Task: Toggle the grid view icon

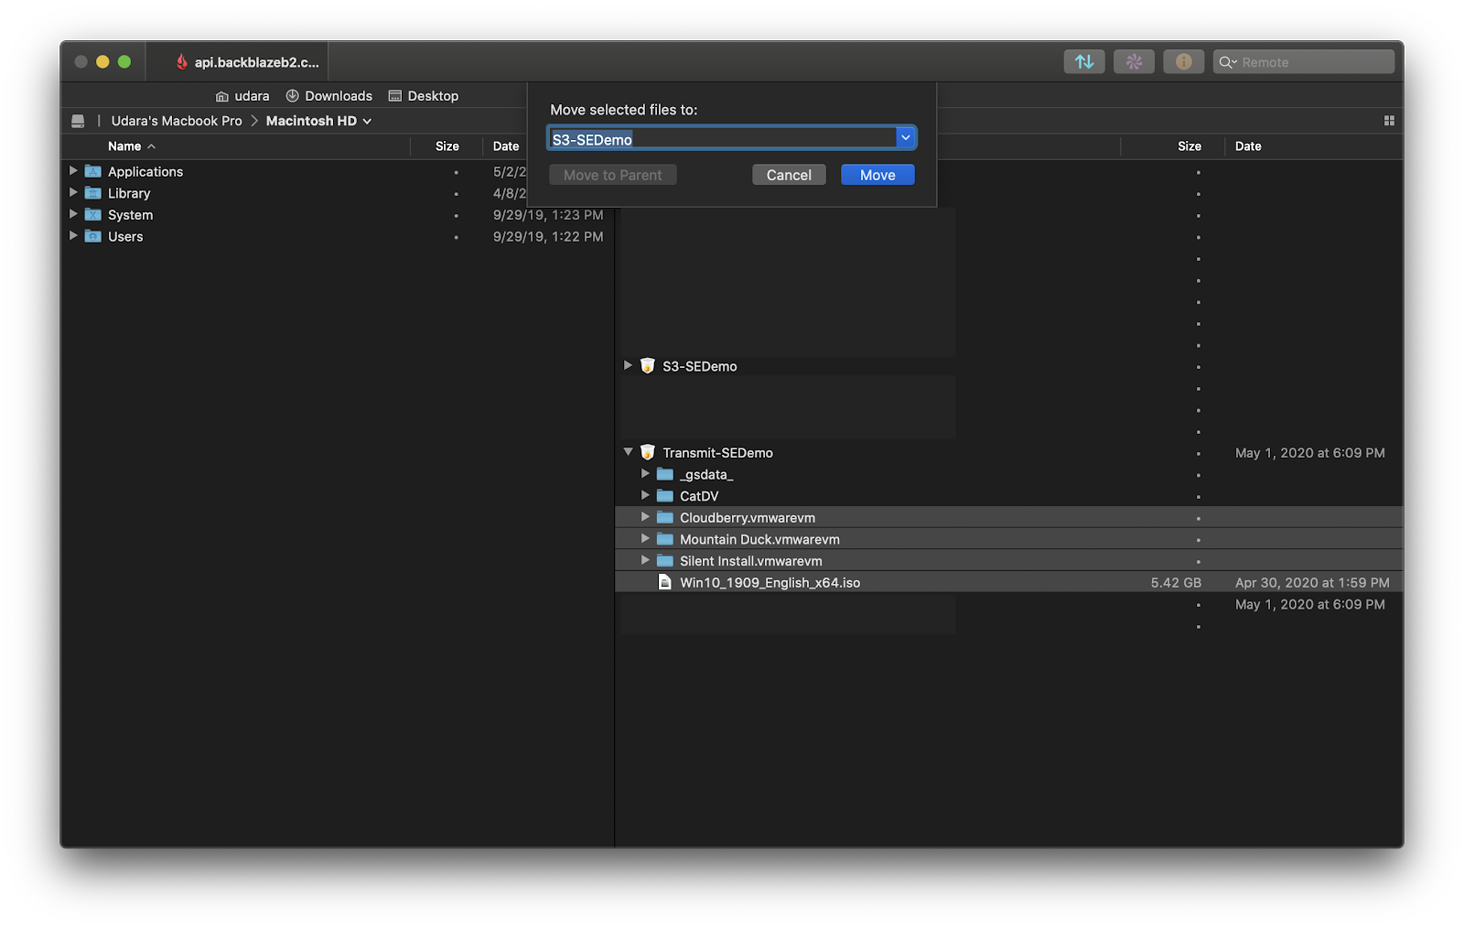Action: click(x=1389, y=121)
